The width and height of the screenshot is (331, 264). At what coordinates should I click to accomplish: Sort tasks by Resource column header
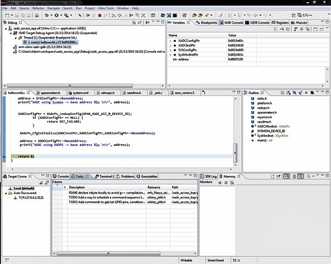coord(158,188)
